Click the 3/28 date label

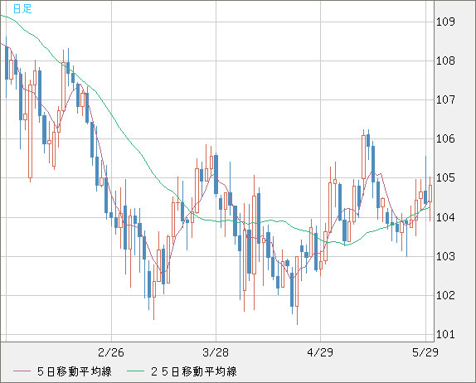[216, 352]
